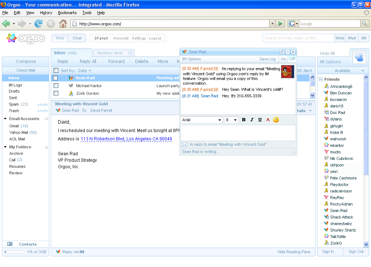
Task: Click the Daffy Duck avatar image
Action: (288, 72)
